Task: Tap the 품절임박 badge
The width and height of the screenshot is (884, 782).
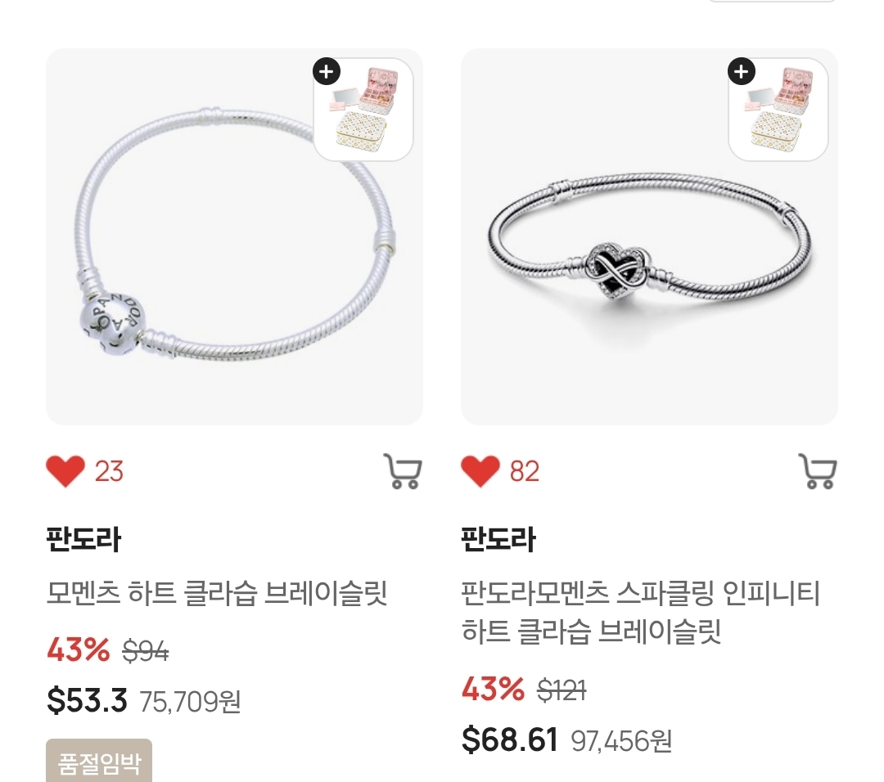Action: pyautogui.click(x=99, y=762)
